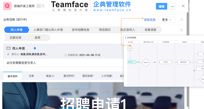
Task: Collapse the 业务流程 section header
Action: pyautogui.click(x=182, y=20)
